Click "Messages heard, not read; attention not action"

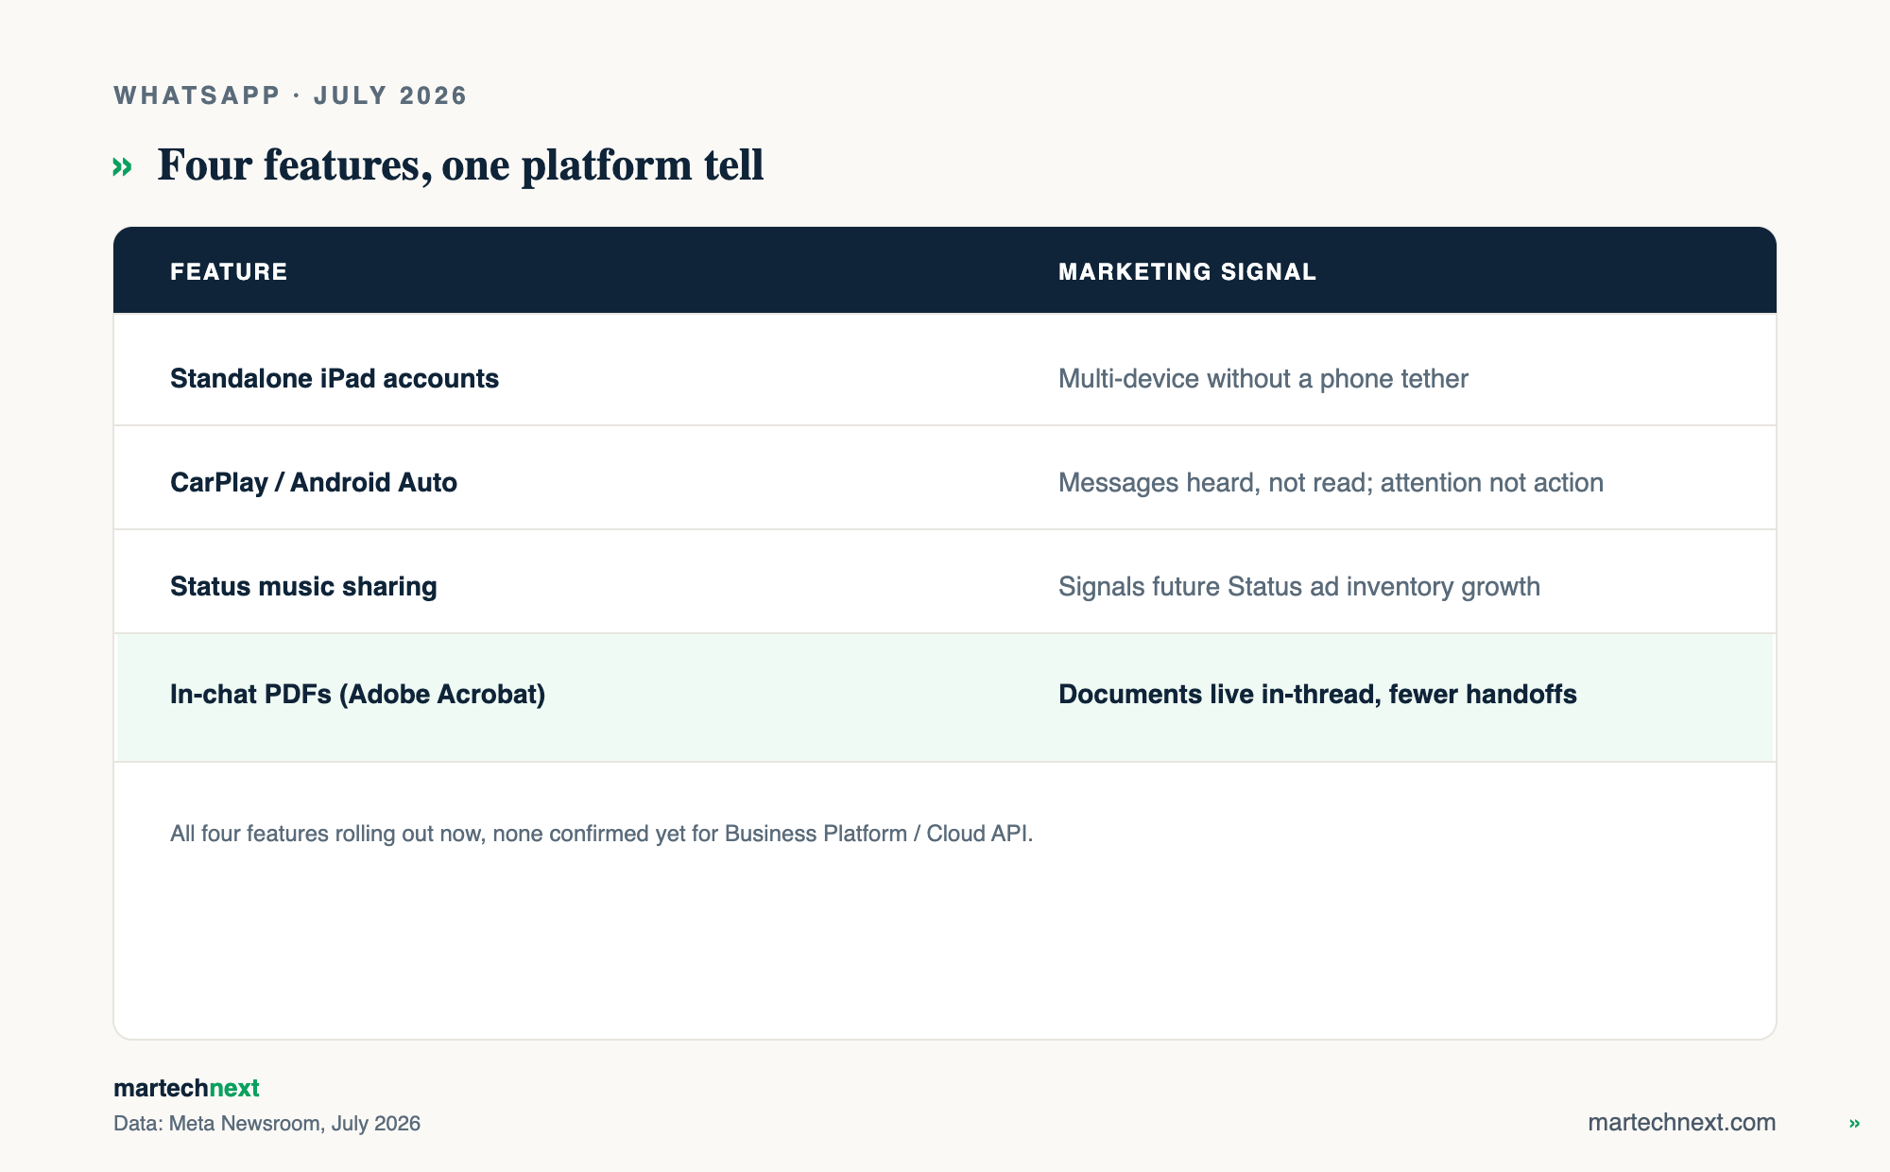[1331, 482]
